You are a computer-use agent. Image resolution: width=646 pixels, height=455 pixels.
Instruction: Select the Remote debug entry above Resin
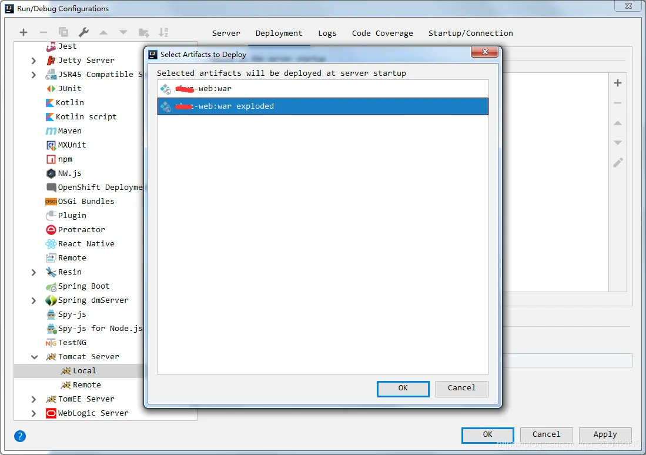(x=66, y=258)
